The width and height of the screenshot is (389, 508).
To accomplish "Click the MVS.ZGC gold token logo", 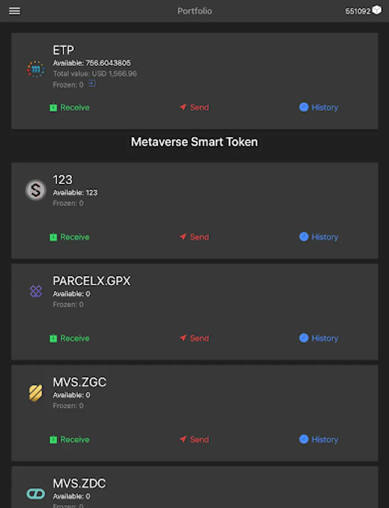I will coord(36,393).
